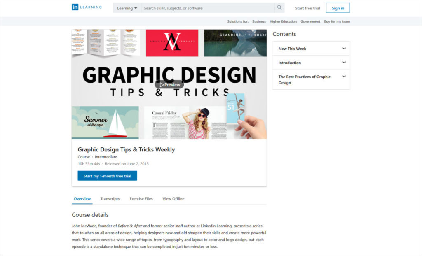The width and height of the screenshot is (422, 256).
Task: Click the Released on June 2, 2015 text
Action: pos(127,164)
